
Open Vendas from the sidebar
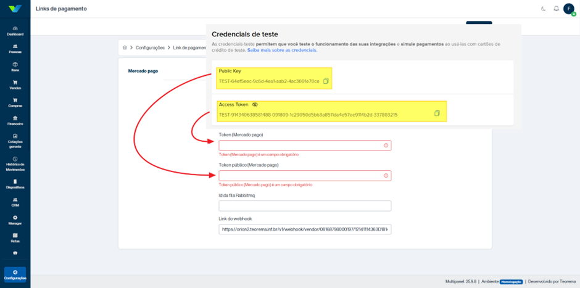click(x=15, y=85)
